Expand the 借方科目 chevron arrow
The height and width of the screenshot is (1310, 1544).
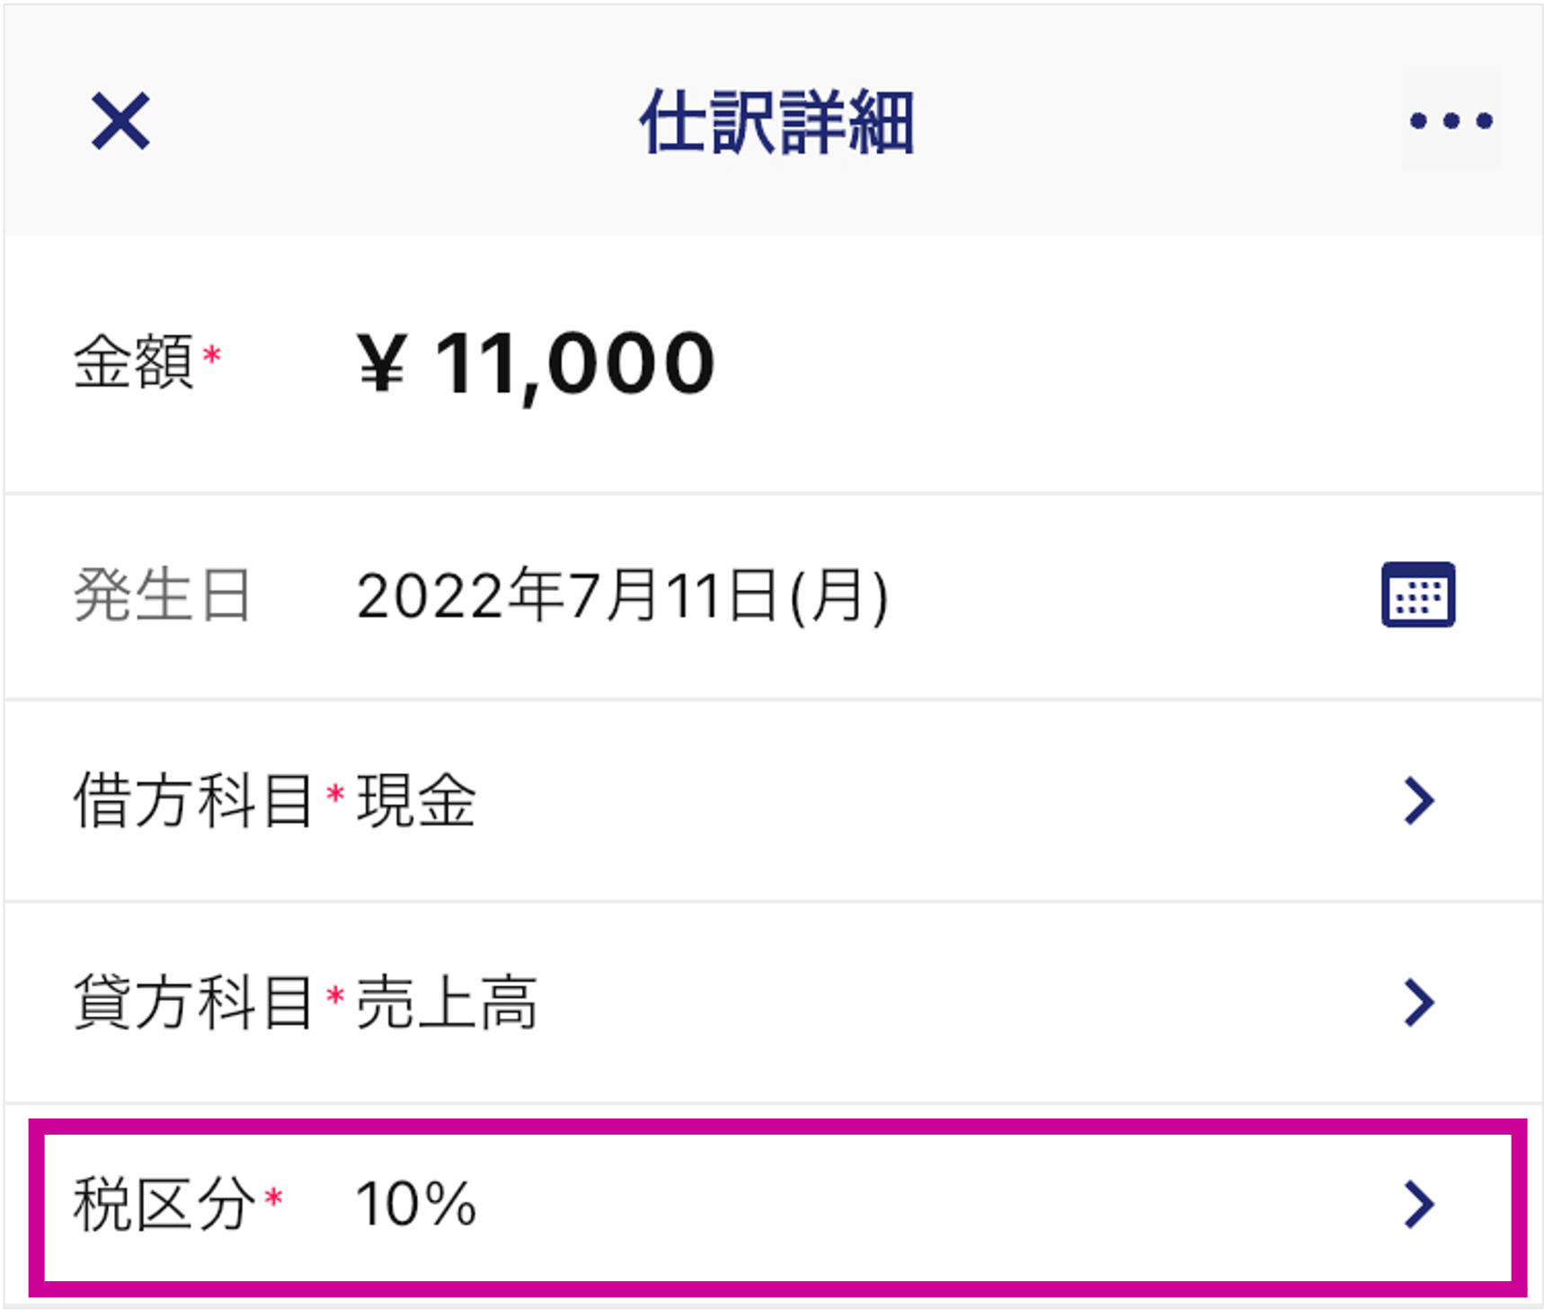(x=1419, y=800)
